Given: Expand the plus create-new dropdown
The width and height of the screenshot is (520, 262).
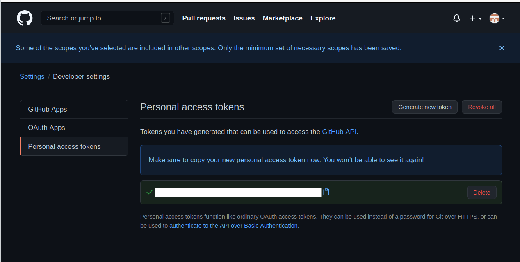Looking at the screenshot, I should pos(475,18).
